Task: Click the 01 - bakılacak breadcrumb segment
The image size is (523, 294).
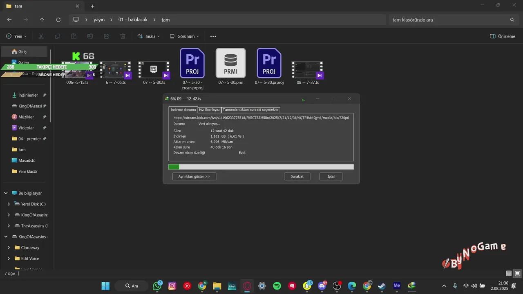Action: tap(133, 20)
